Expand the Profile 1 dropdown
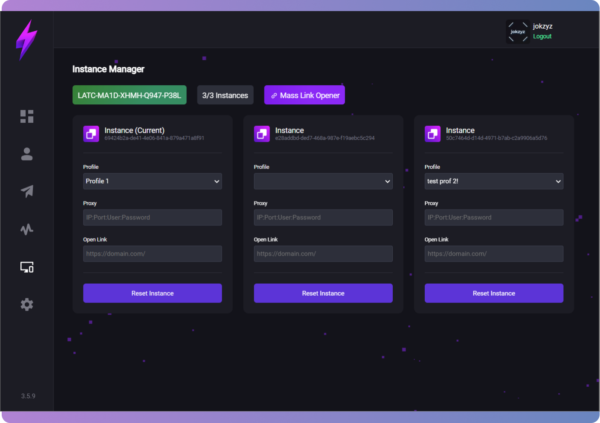The height and width of the screenshot is (423, 600). click(x=152, y=181)
